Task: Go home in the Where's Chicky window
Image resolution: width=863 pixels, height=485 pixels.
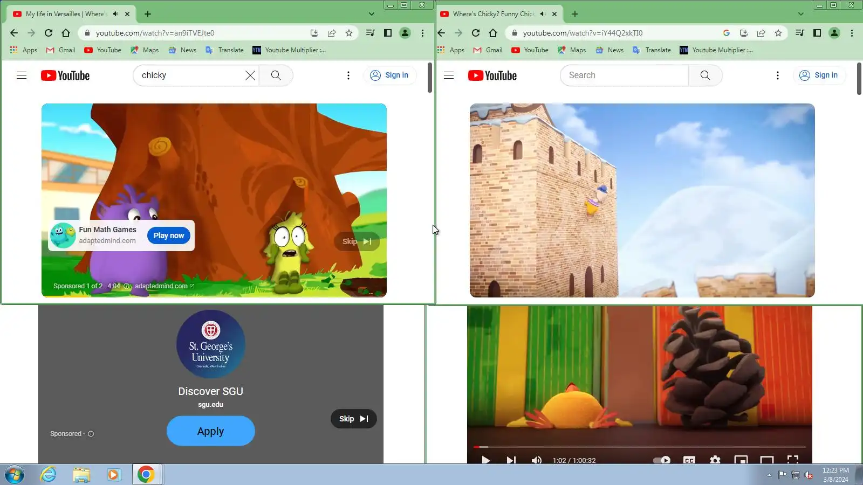Action: (493, 33)
